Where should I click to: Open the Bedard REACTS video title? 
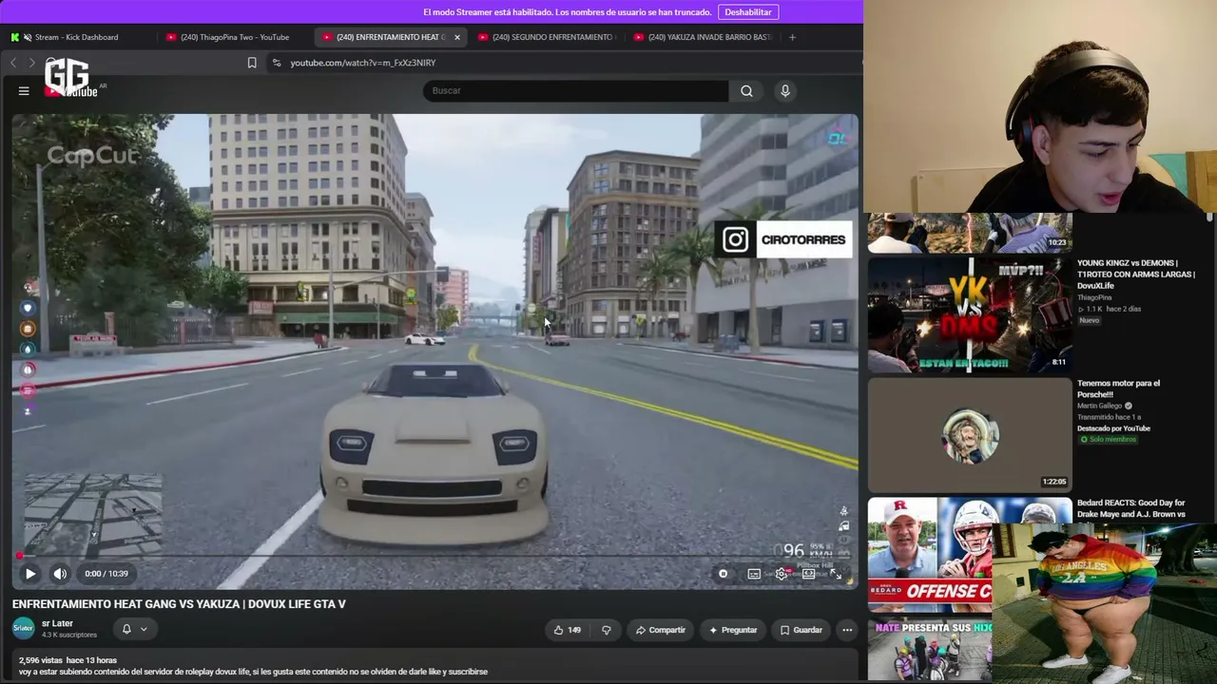(x=1131, y=508)
